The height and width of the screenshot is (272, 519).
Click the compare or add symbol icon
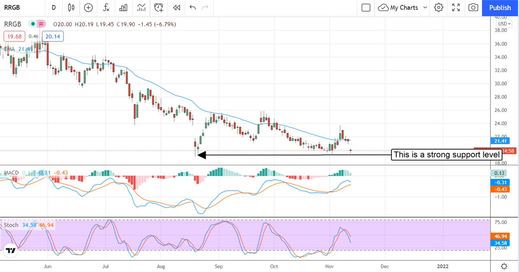(88, 7)
